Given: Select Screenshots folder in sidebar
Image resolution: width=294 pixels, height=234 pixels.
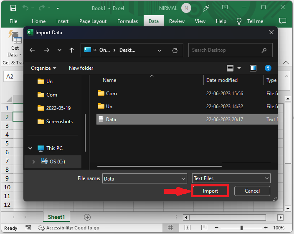Looking at the screenshot, I should [55, 122].
